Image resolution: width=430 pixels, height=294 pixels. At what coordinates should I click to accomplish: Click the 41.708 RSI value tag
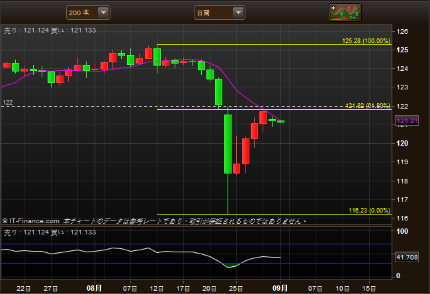[407, 257]
